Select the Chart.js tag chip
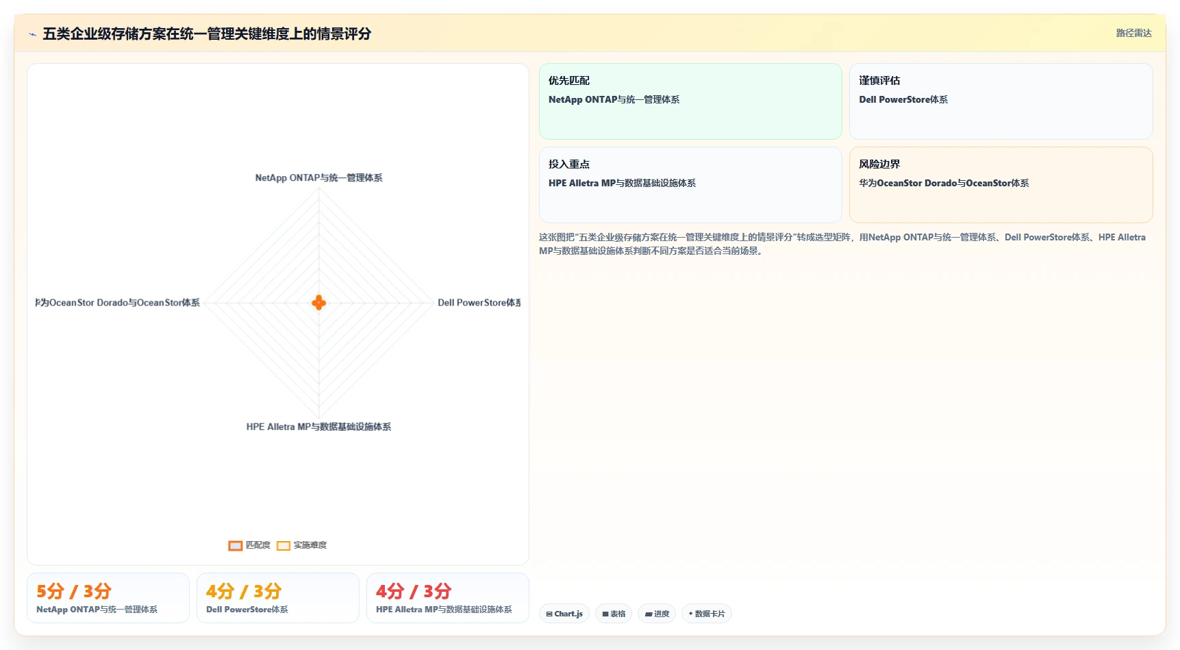Screen dimensions: 1180x650 564,614
